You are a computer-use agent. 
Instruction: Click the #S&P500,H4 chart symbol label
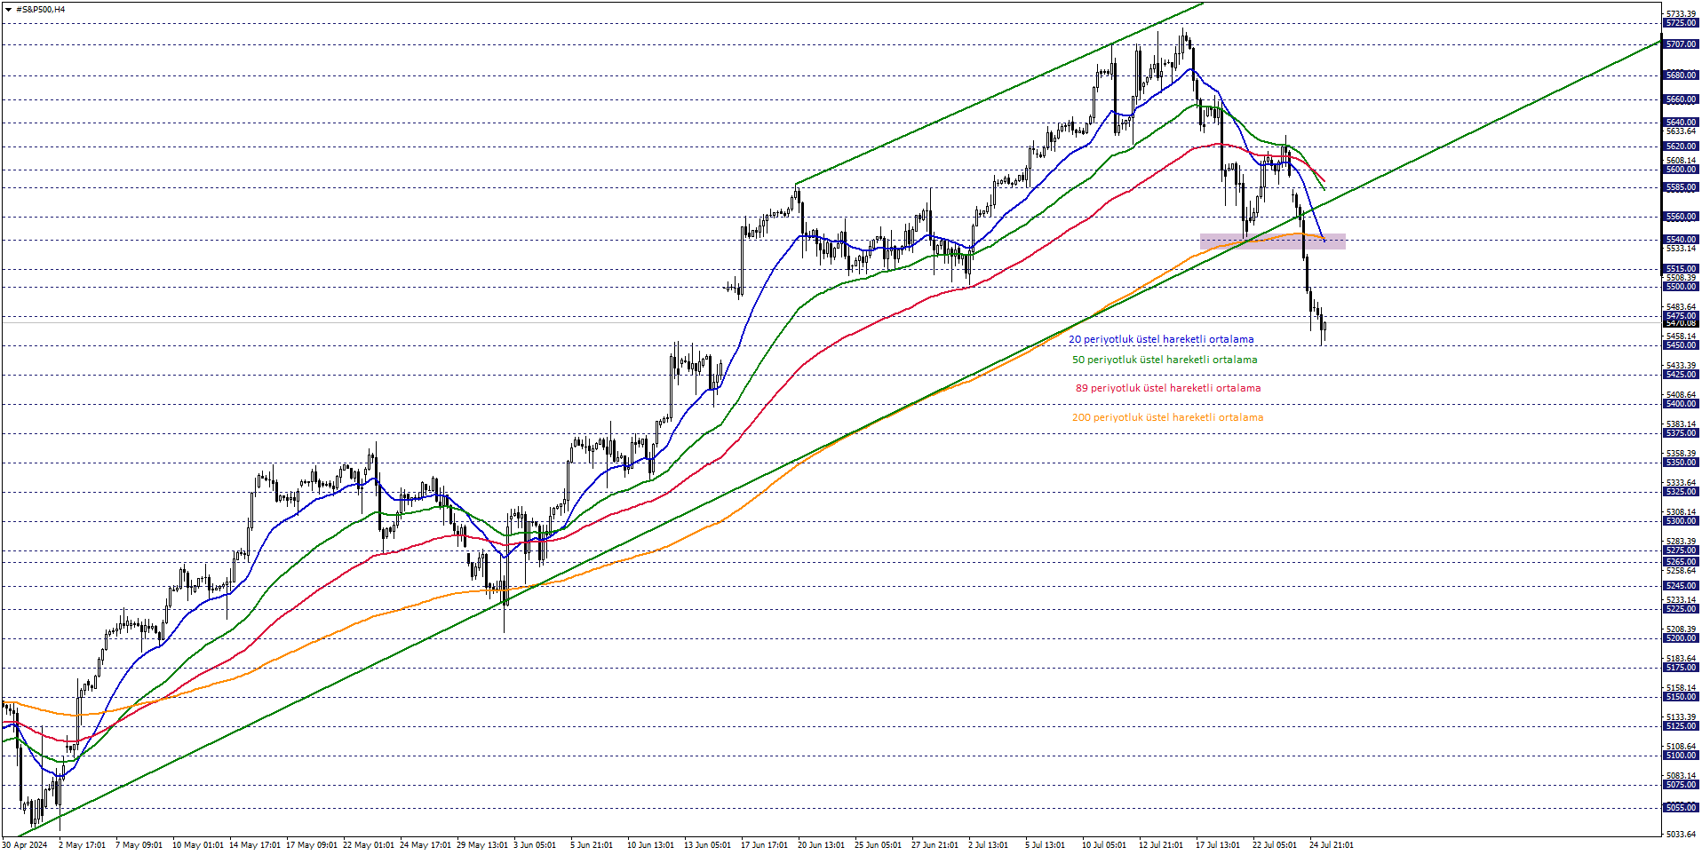41,10
